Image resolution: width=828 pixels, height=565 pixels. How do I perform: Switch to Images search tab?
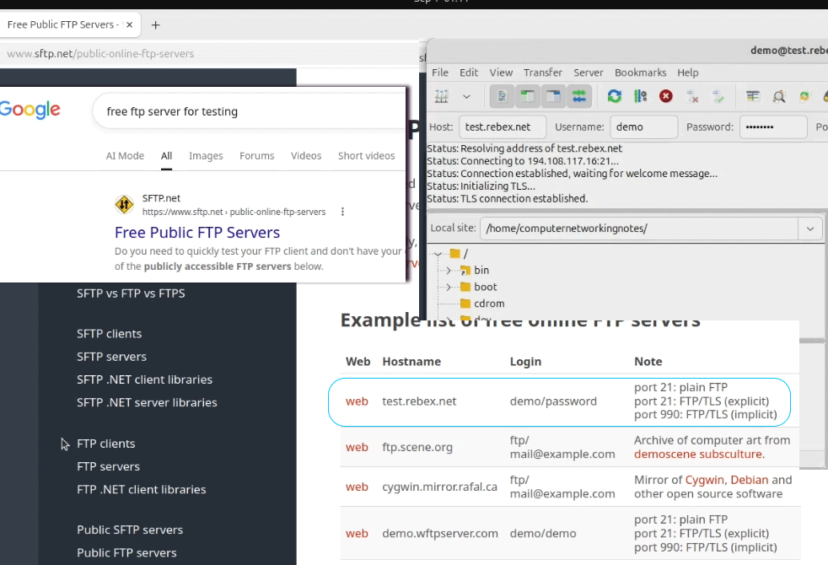click(206, 156)
